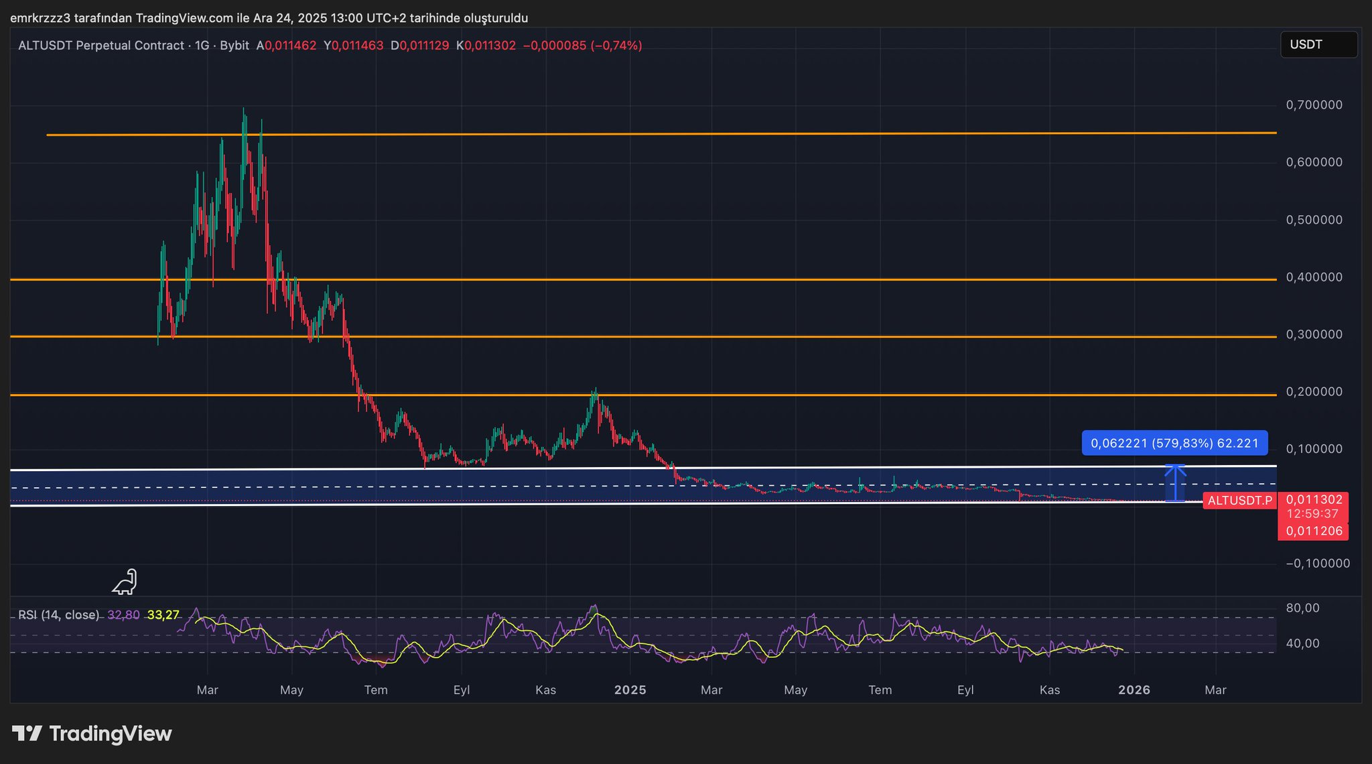Viewport: 1372px width, 764px height.
Task: Click the purple RSI value 32,80
Action: (x=123, y=615)
